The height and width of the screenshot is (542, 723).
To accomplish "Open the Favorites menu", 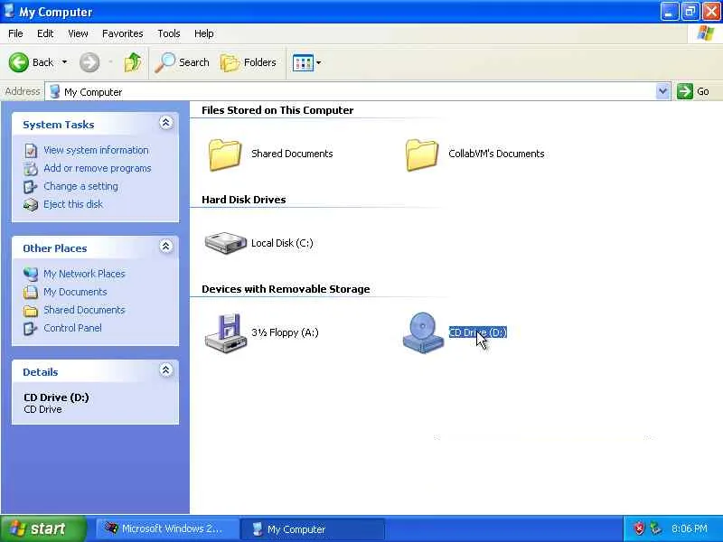I will (123, 33).
